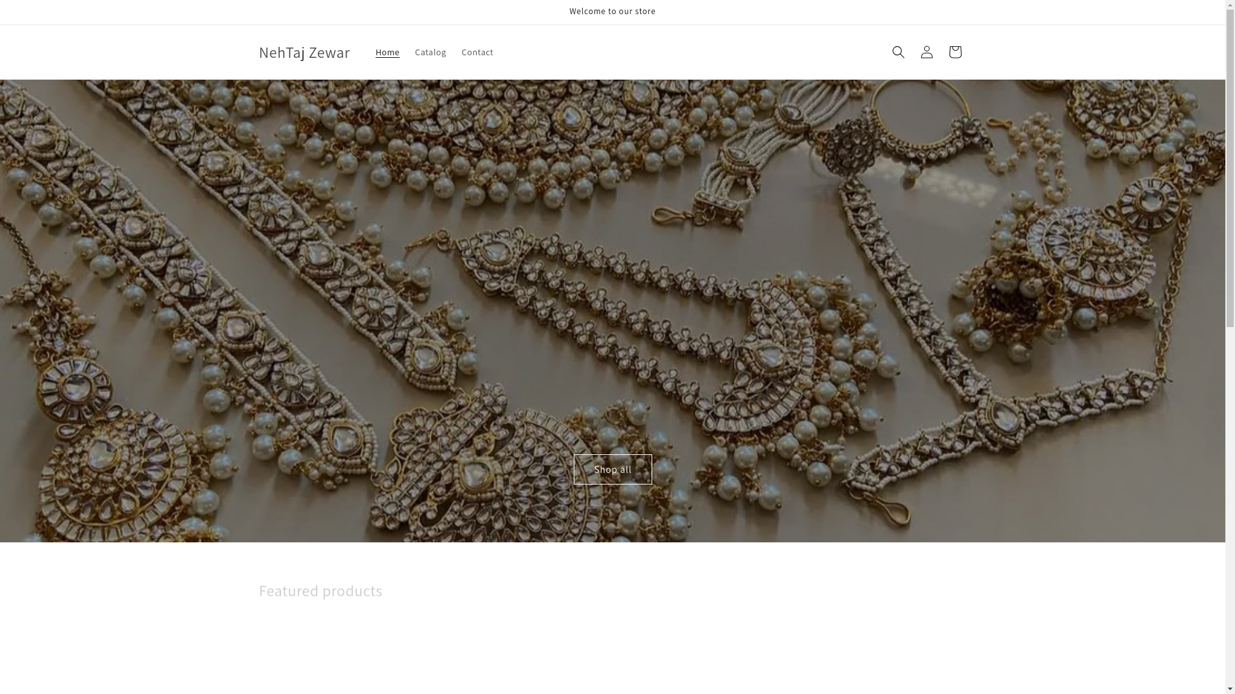Click the page's vertical scrollbar
The height and width of the screenshot is (694, 1235).
click(x=1230, y=347)
